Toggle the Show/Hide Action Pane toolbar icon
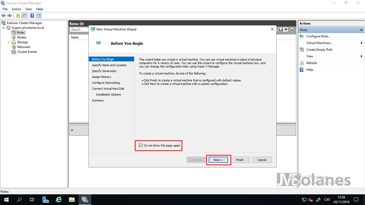Viewport: 365px width, 205px height. 38,16
